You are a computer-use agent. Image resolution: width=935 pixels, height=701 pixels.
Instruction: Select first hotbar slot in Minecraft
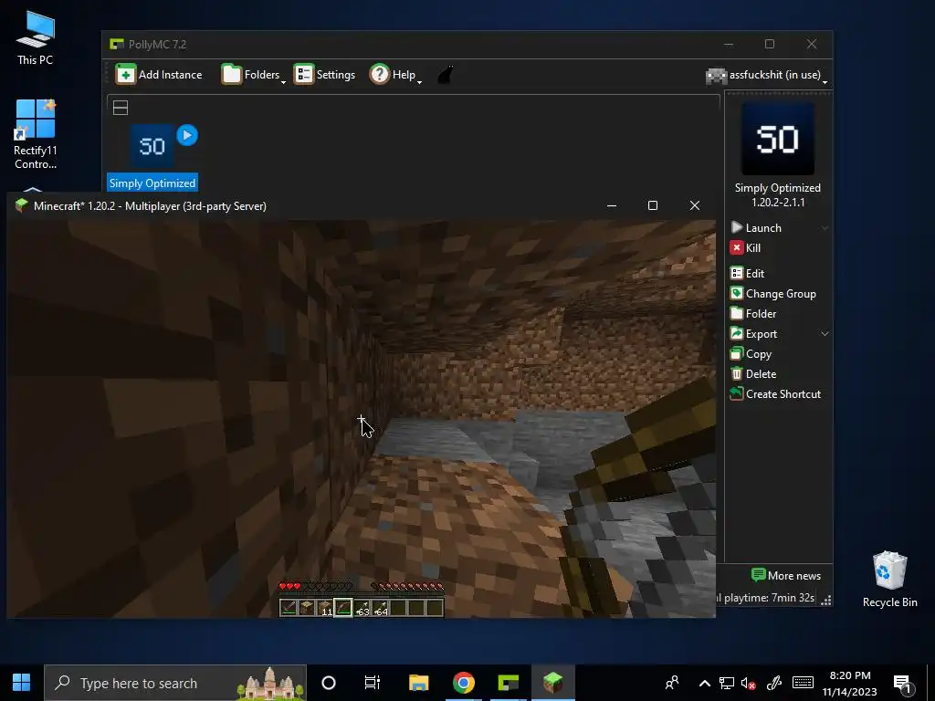(289, 608)
